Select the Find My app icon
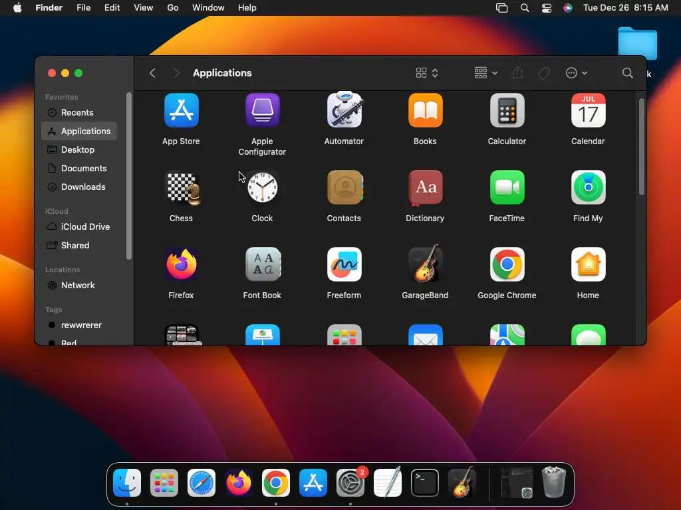Screen dimensions: 681x510 588,187
